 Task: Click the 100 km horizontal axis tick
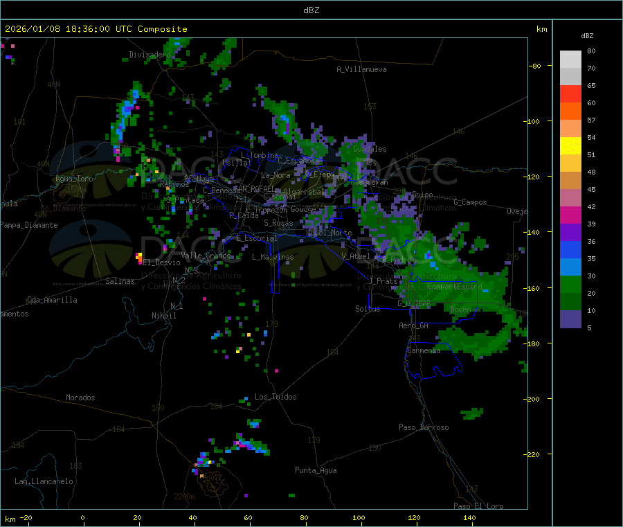[359, 517]
